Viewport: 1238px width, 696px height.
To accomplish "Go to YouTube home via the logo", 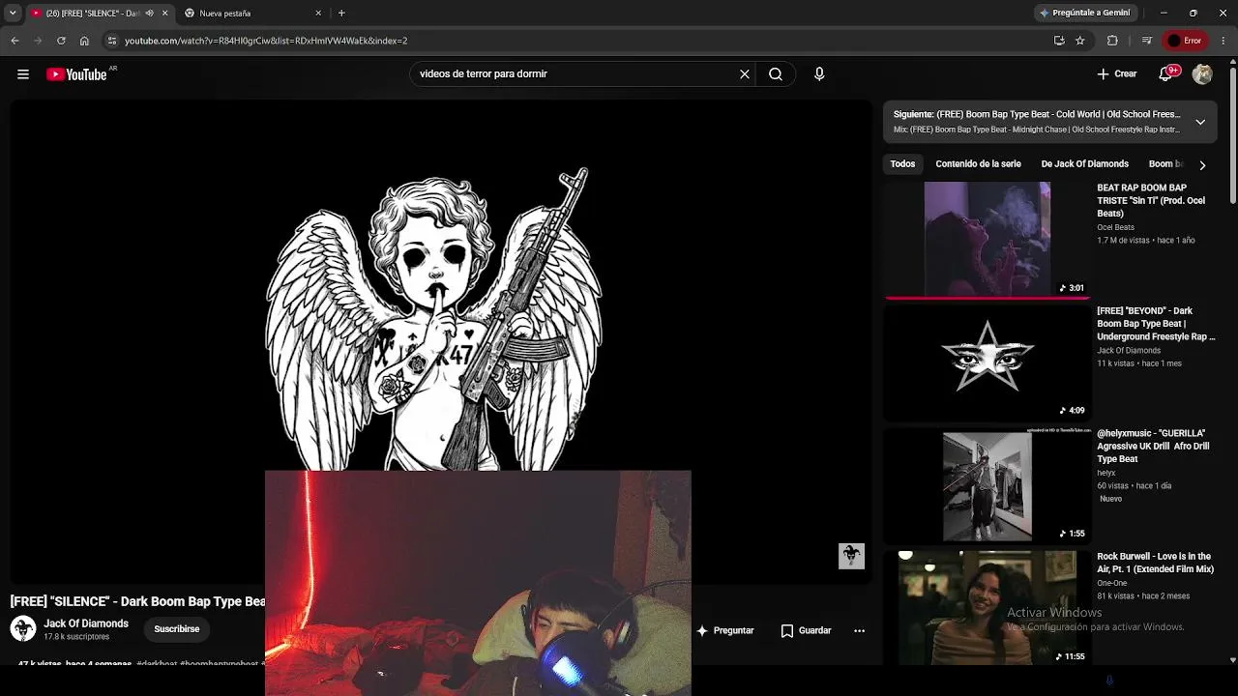I will point(77,74).
